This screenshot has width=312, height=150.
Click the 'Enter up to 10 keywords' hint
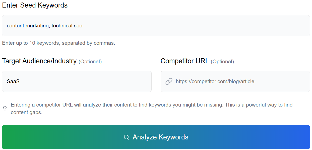[x=58, y=43]
